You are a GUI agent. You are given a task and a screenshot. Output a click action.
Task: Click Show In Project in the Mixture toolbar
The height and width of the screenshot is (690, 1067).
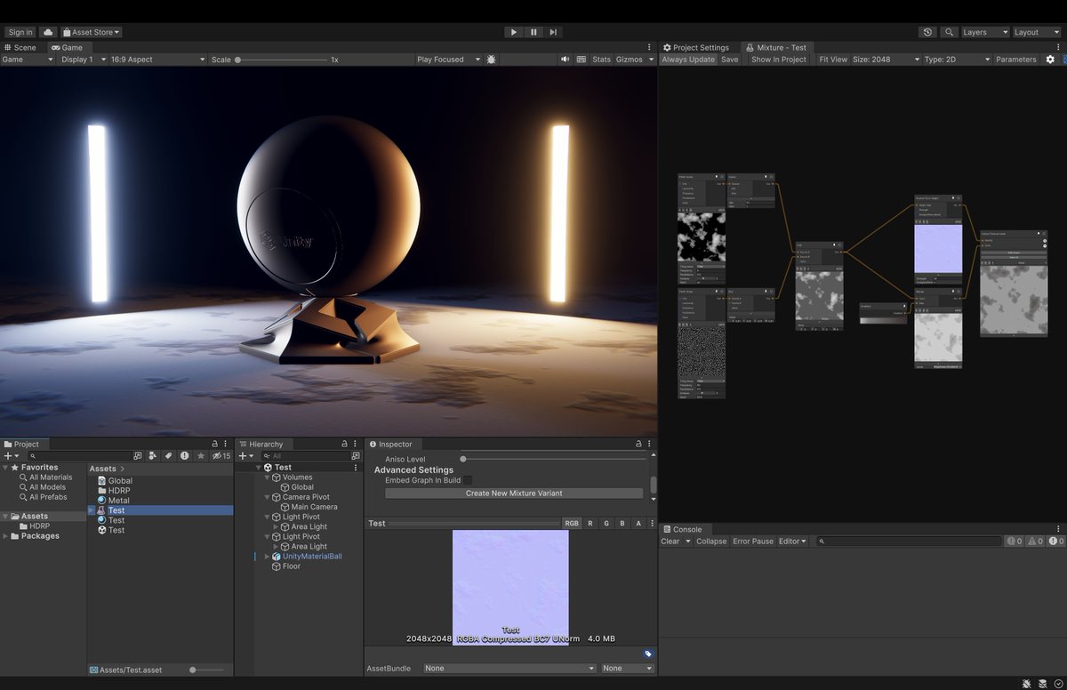[x=779, y=59]
